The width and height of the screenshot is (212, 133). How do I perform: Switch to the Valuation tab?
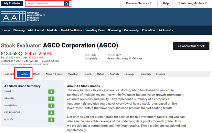pos(73,74)
